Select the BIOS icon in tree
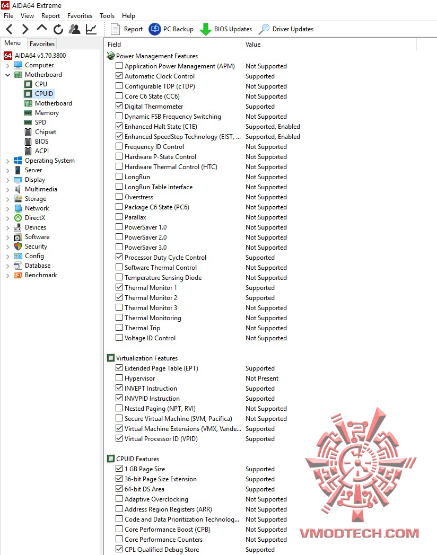Image resolution: width=437 pixels, height=555 pixels. pyautogui.click(x=28, y=142)
